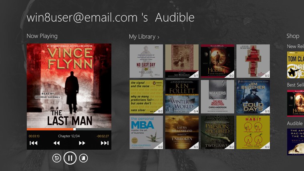Open Winter of the World by Ken Follett
This screenshot has width=304, height=171.
pos(182,97)
